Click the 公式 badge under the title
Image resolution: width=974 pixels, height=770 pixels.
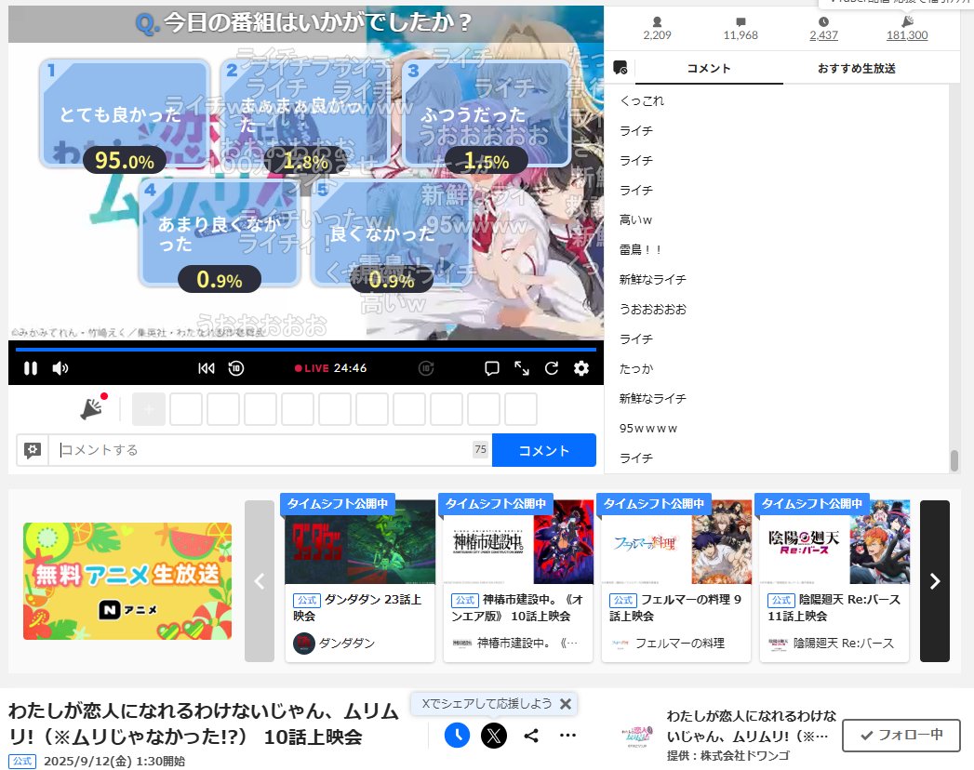22,762
